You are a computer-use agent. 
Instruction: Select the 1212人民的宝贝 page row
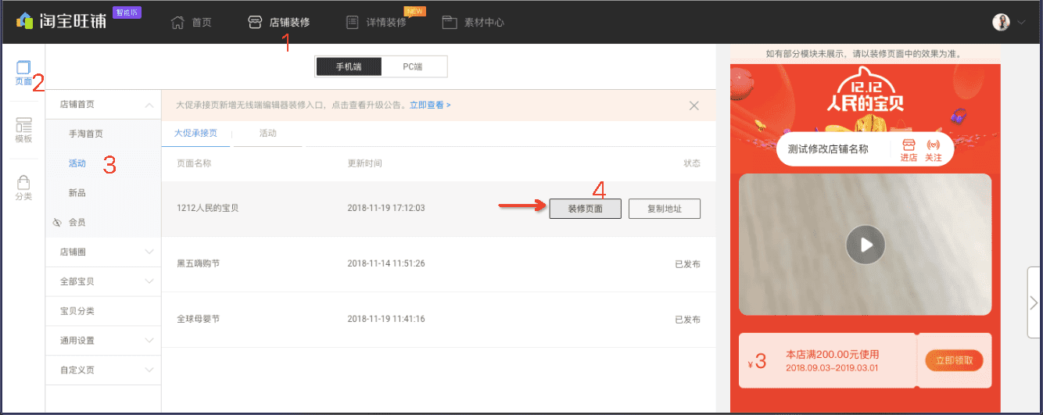pyautogui.click(x=439, y=209)
